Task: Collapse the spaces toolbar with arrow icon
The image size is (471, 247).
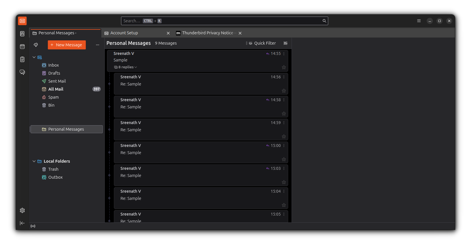Action: click(x=22, y=223)
